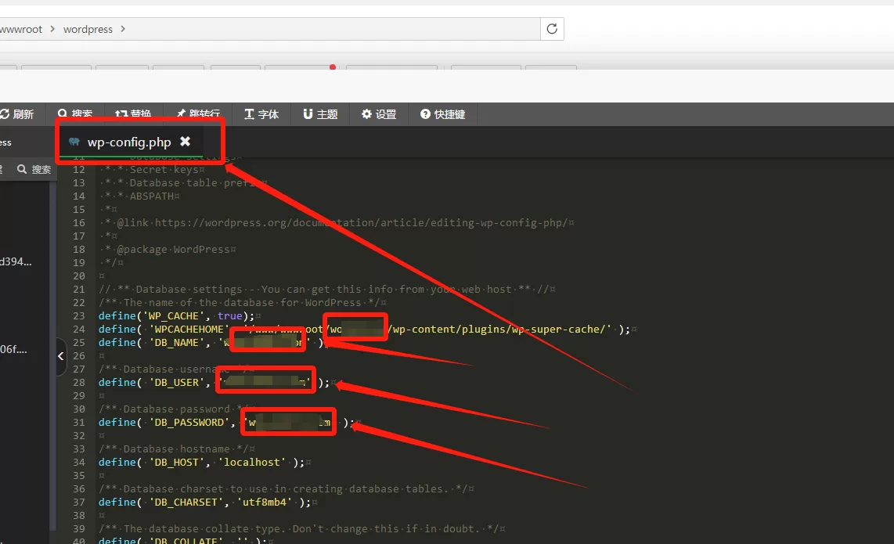
Task: Close the wp-config.php tab
Action: coord(185,142)
